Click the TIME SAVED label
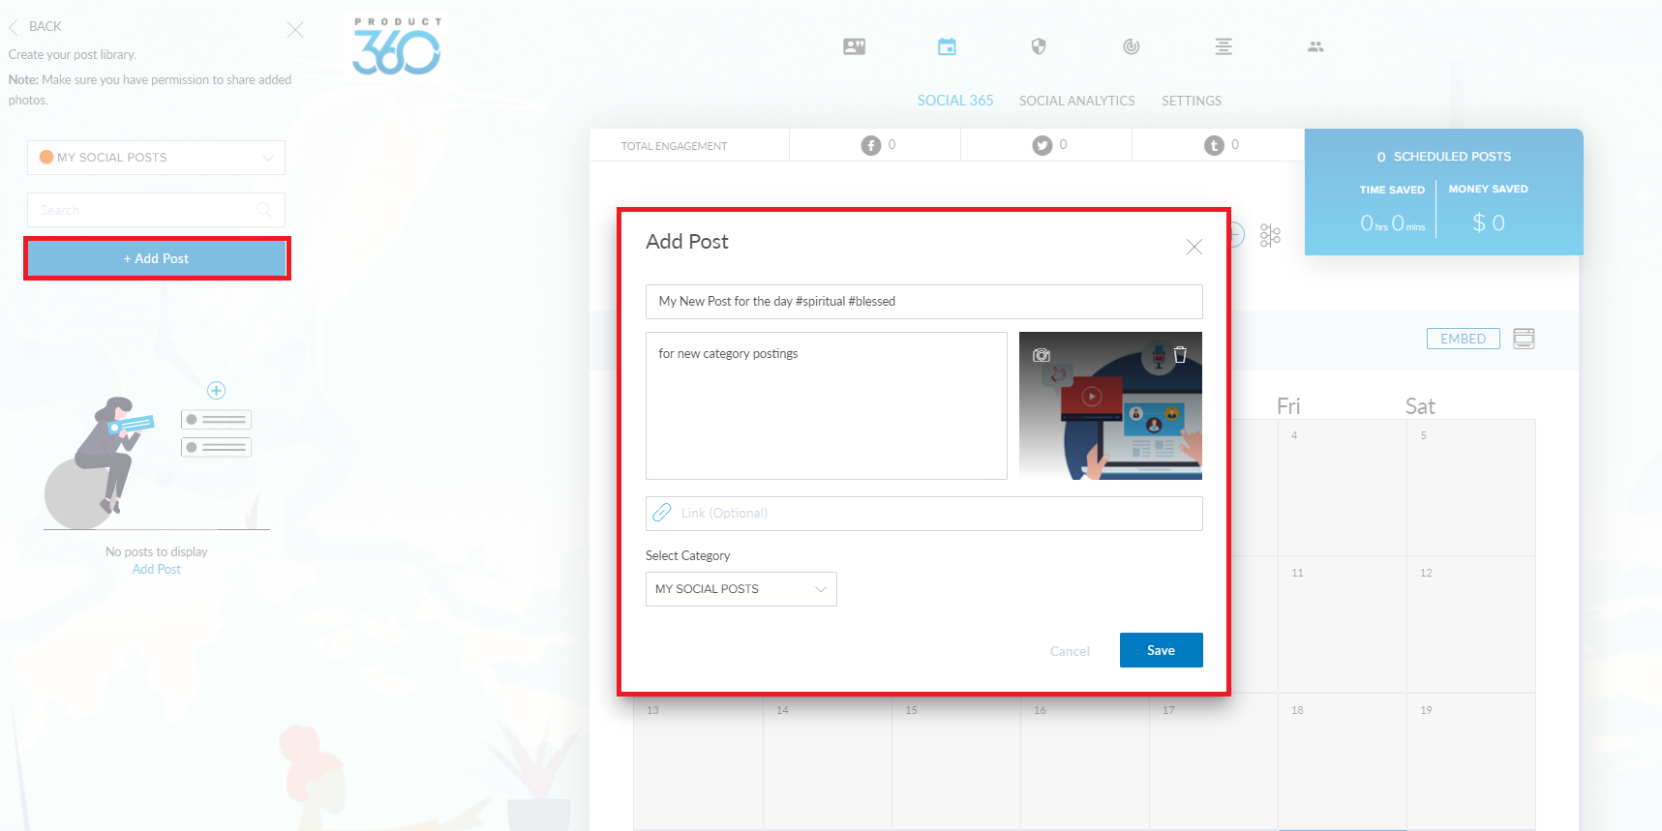The width and height of the screenshot is (1662, 831). pos(1392,190)
